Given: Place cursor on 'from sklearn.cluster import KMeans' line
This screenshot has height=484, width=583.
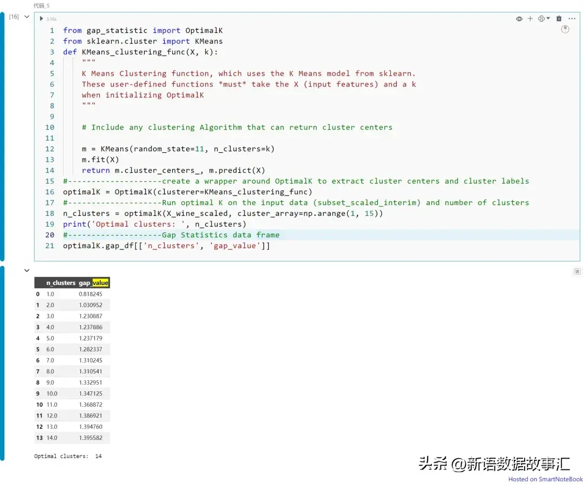Looking at the screenshot, I should [143, 41].
